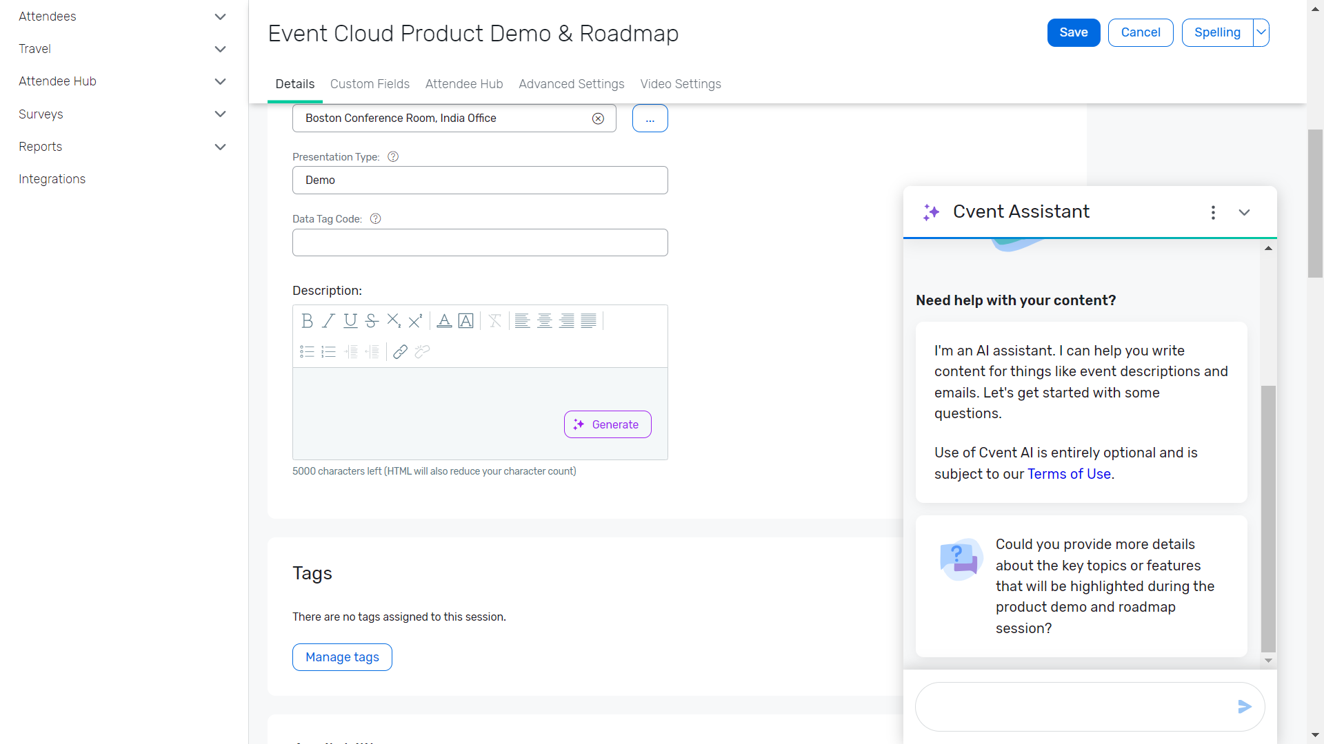Open the text color picker

coord(445,320)
